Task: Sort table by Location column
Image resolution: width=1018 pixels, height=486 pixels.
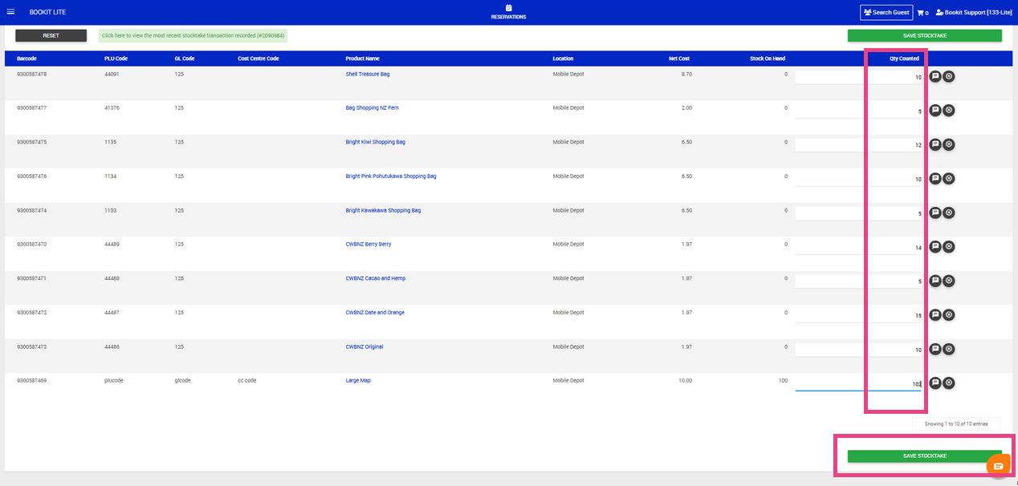Action: tap(563, 59)
